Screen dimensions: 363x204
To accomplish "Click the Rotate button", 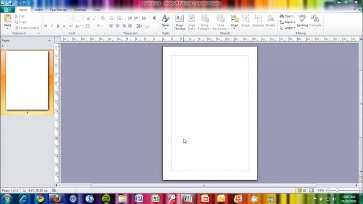I will [271, 23].
